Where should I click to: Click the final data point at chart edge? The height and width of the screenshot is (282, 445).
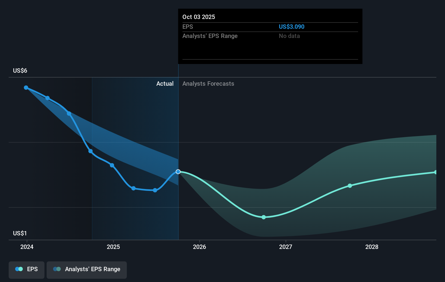436,172
